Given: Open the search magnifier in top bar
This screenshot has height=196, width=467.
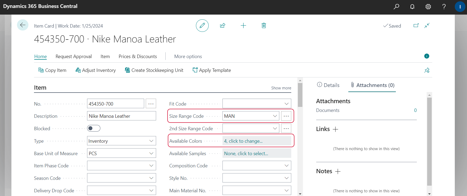Looking at the screenshot, I should pyautogui.click(x=396, y=6).
